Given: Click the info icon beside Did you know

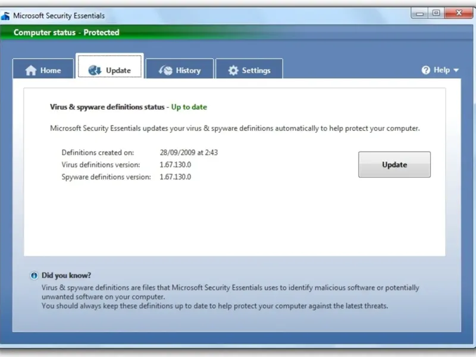Looking at the screenshot, I should pos(34,275).
